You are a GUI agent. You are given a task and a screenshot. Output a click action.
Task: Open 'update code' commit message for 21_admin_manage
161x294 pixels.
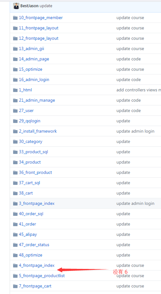click(x=128, y=100)
